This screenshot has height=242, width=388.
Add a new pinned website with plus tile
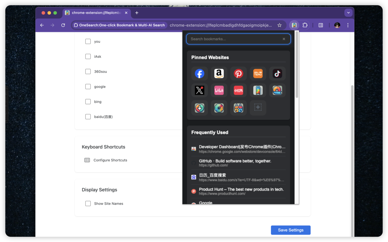(258, 108)
